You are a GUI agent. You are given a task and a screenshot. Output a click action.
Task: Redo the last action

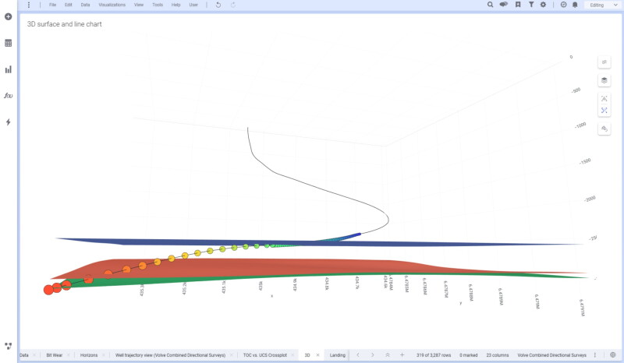click(233, 5)
